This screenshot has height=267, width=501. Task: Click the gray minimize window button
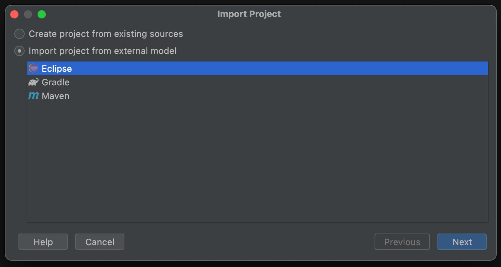(28, 14)
